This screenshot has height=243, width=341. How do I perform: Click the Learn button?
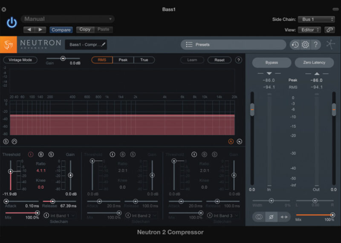tap(192, 60)
